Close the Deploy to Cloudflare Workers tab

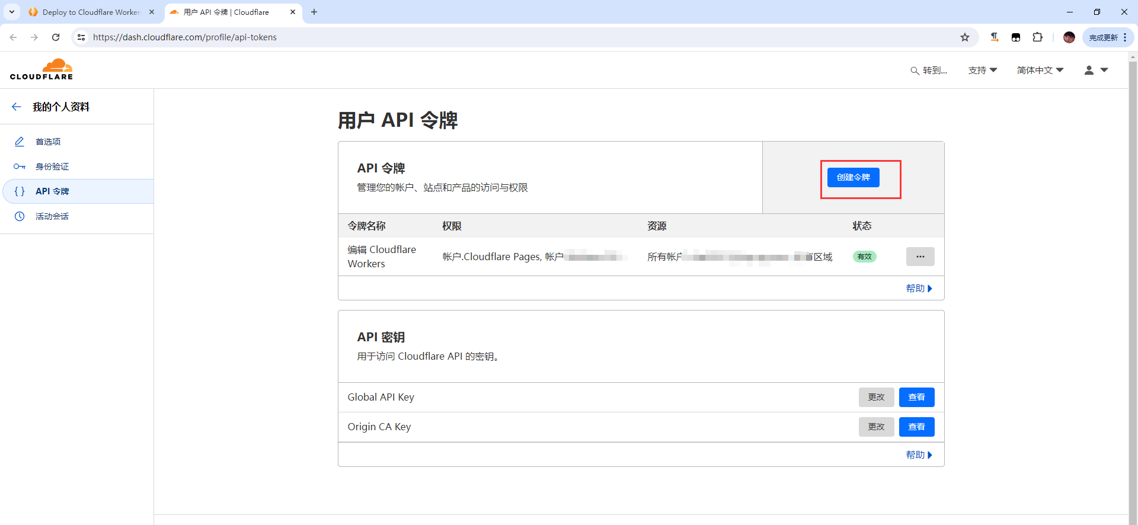point(152,12)
